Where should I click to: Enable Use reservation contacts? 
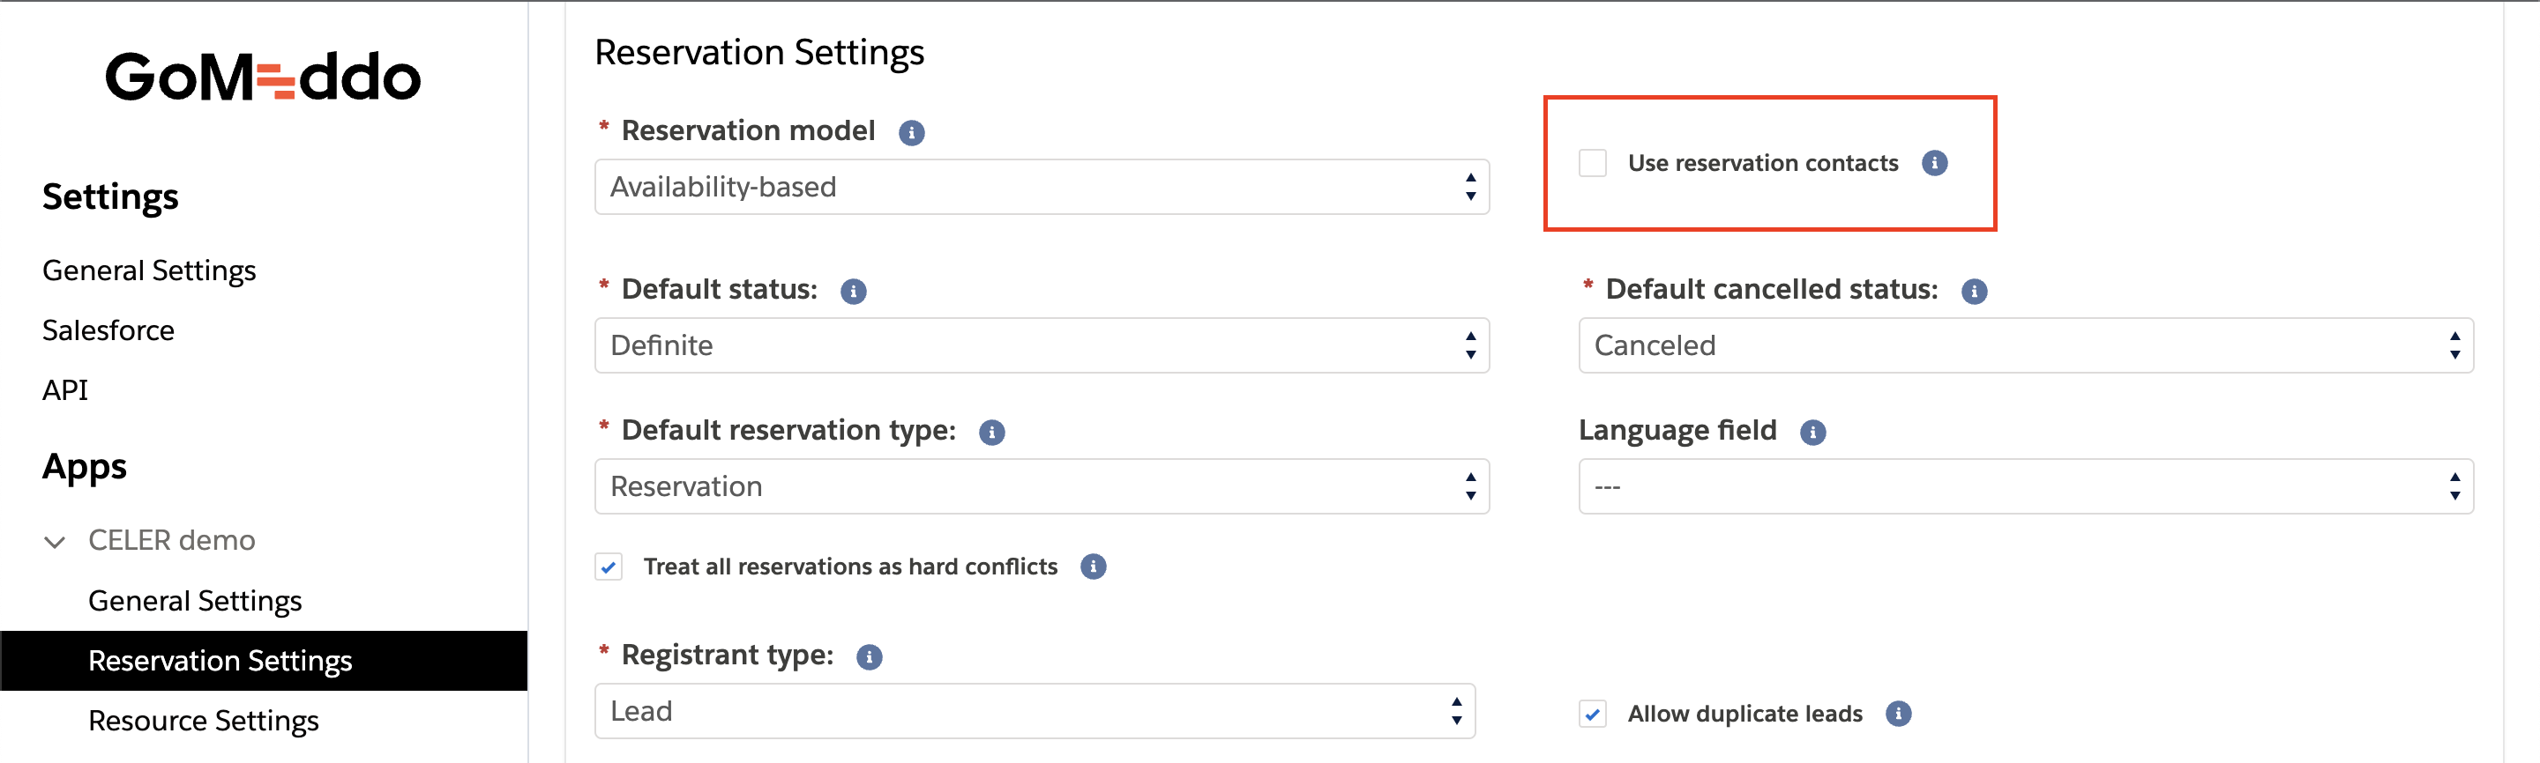[1593, 163]
